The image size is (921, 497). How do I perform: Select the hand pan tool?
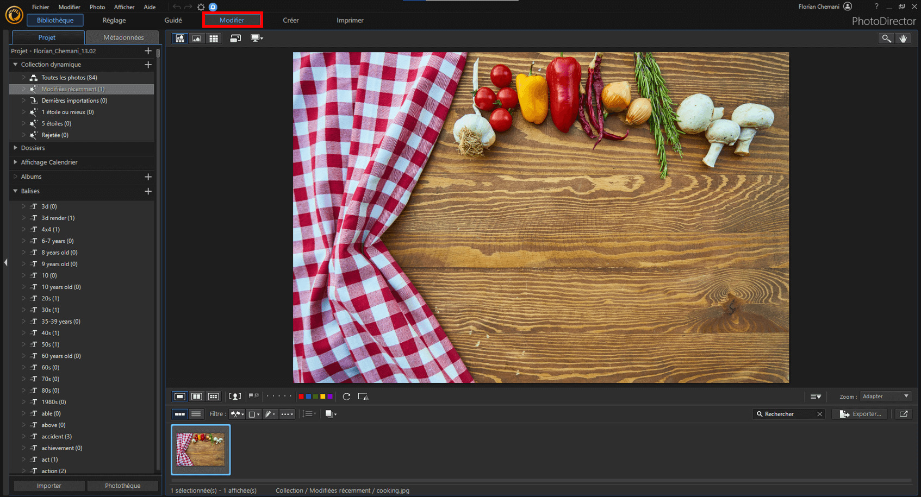(x=903, y=39)
